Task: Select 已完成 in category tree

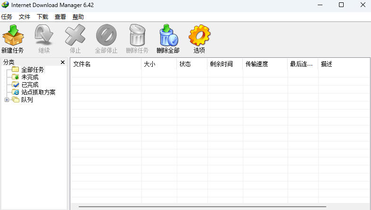Action: coord(30,85)
